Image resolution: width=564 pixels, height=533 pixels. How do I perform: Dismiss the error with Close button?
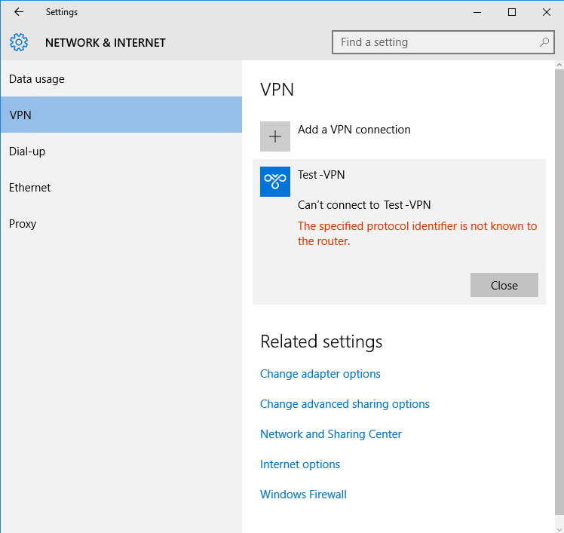[x=504, y=285]
